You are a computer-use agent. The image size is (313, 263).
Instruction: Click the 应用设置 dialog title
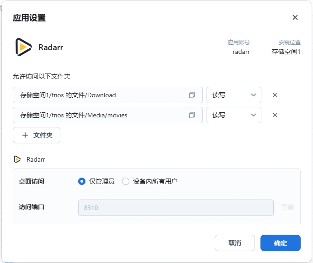point(29,18)
